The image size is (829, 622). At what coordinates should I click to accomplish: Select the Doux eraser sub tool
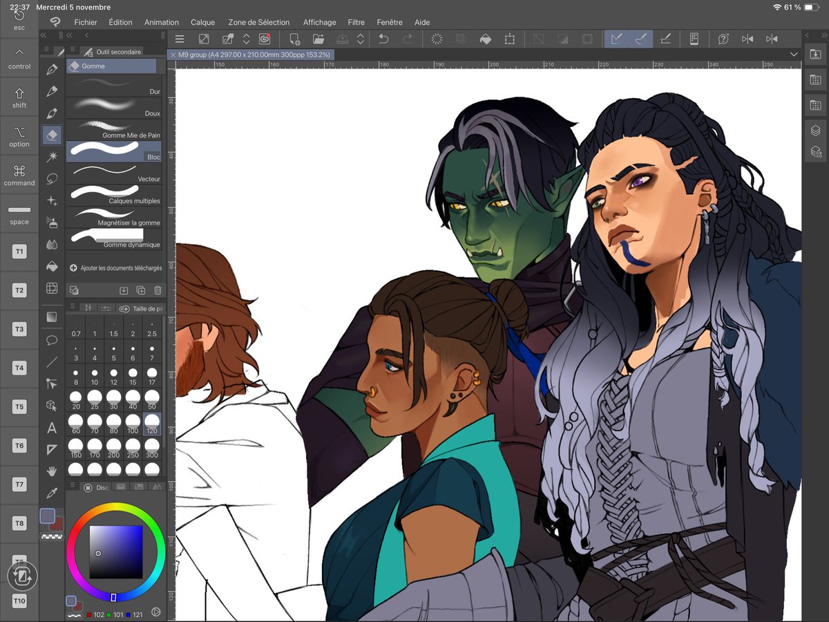point(114,108)
